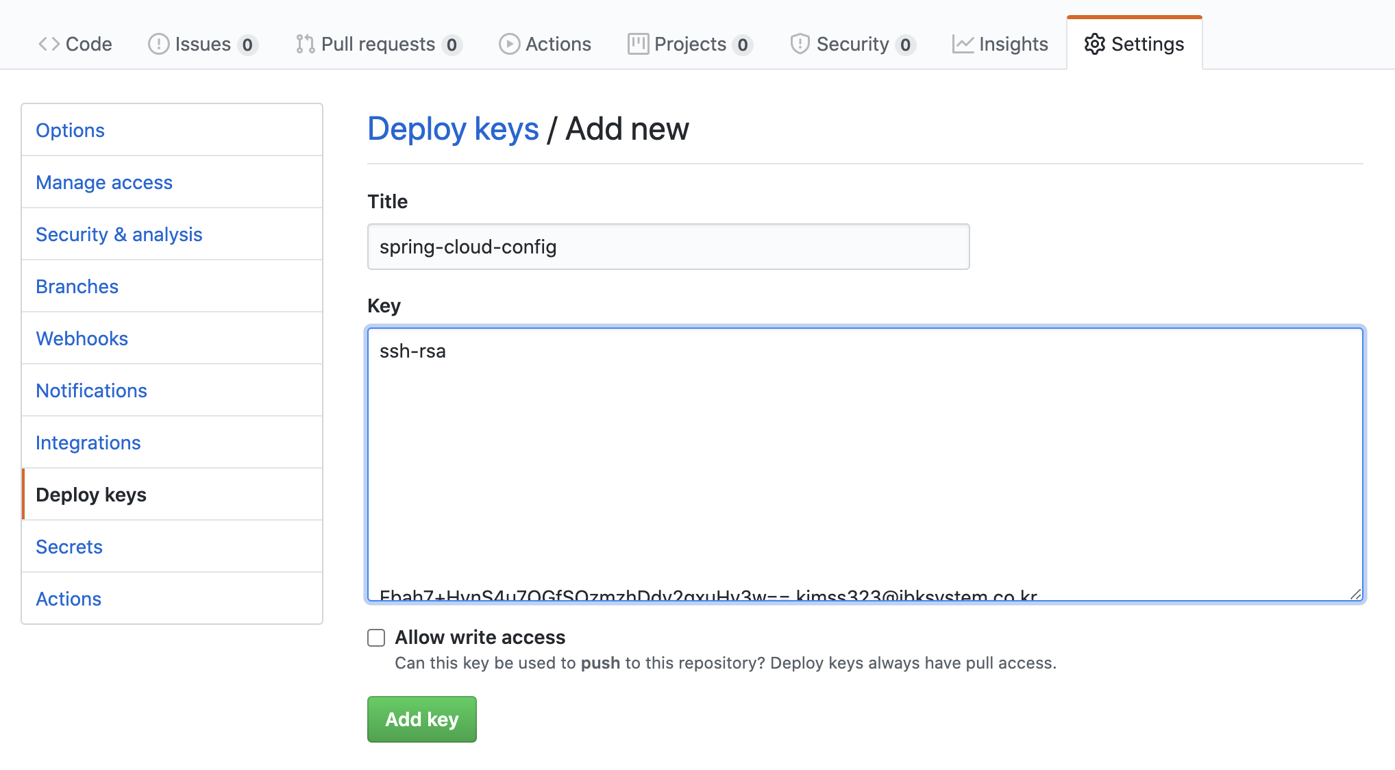The image size is (1395, 770).
Task: Enable the Allow write access checkbox
Action: (x=376, y=638)
